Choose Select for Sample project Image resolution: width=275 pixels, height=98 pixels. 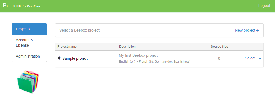tap(250, 58)
